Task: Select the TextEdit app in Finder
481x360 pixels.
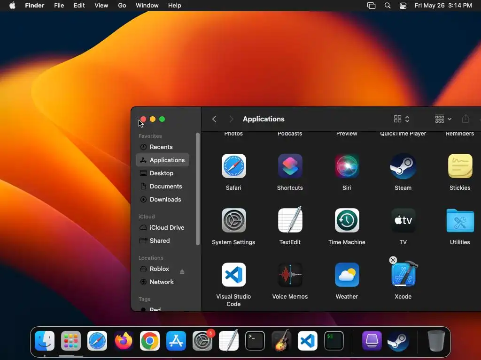Action: point(290,220)
